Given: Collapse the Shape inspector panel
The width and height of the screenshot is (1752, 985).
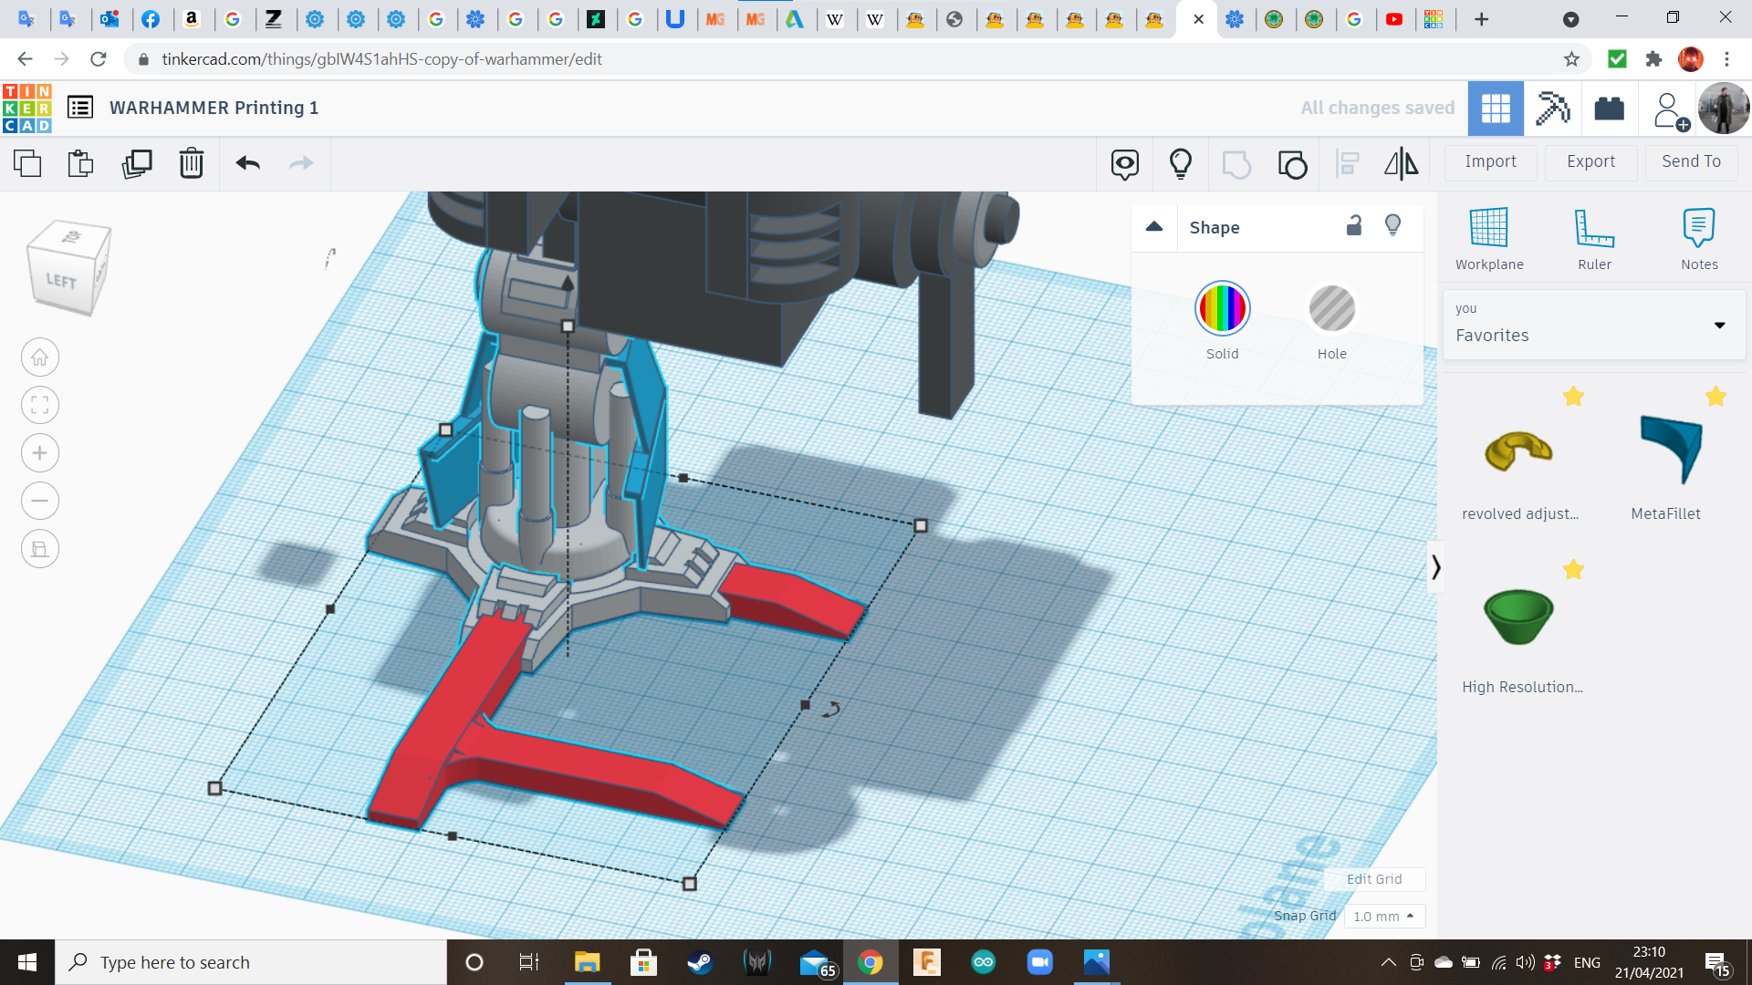Looking at the screenshot, I should [1154, 226].
